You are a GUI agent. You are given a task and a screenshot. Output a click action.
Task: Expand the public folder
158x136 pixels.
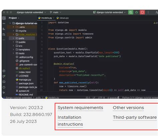pos(13,42)
